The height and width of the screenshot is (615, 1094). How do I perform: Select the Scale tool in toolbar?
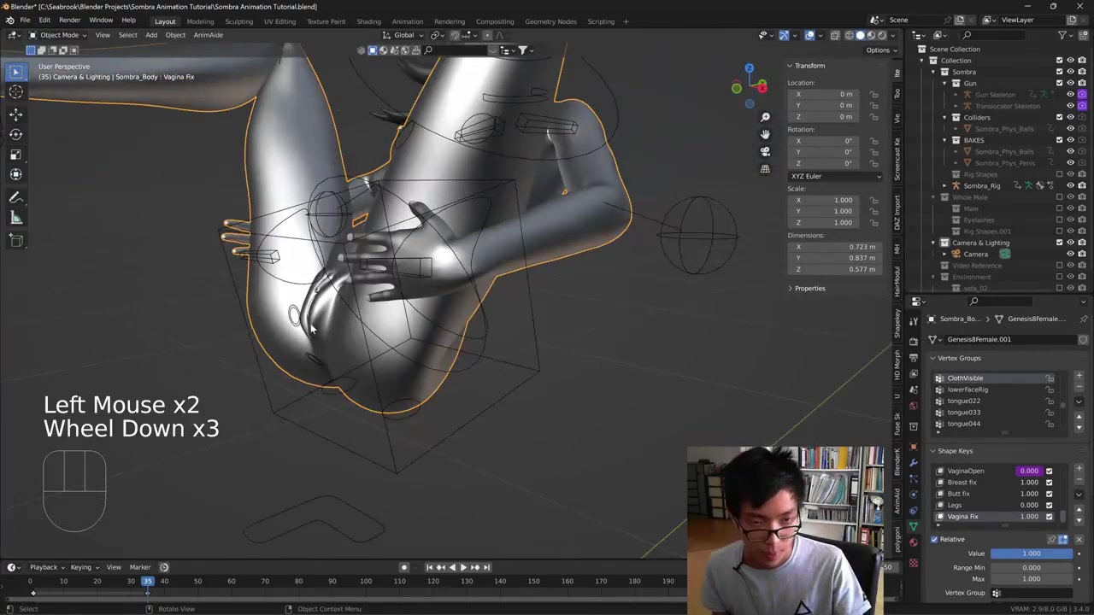point(15,155)
